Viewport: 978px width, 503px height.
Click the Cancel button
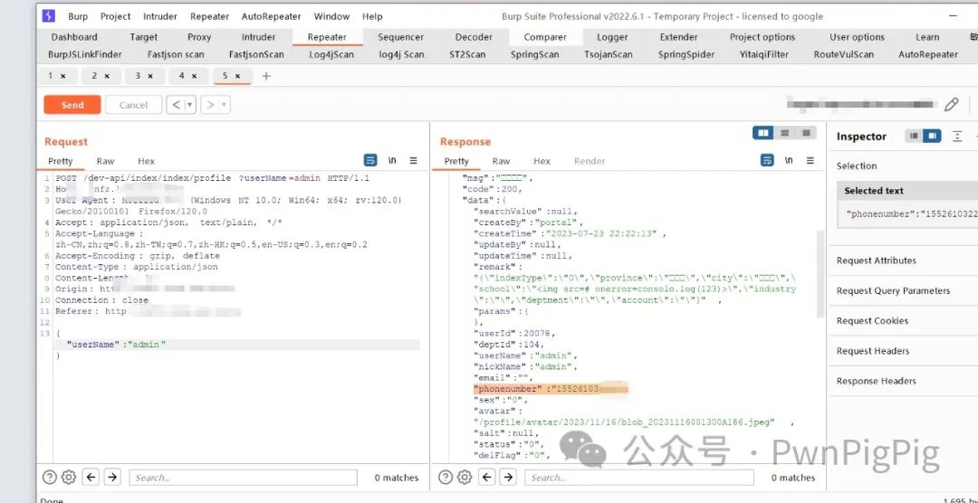coord(133,105)
